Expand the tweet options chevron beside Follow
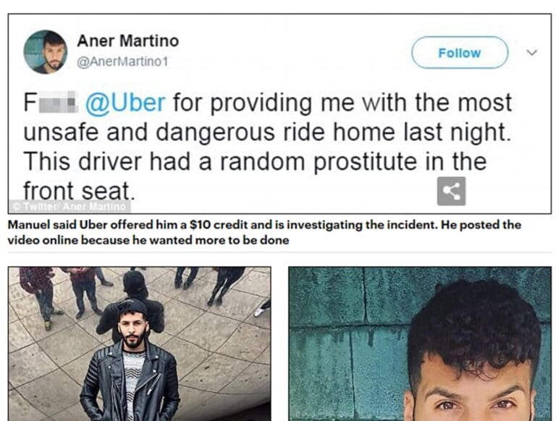 click(531, 53)
